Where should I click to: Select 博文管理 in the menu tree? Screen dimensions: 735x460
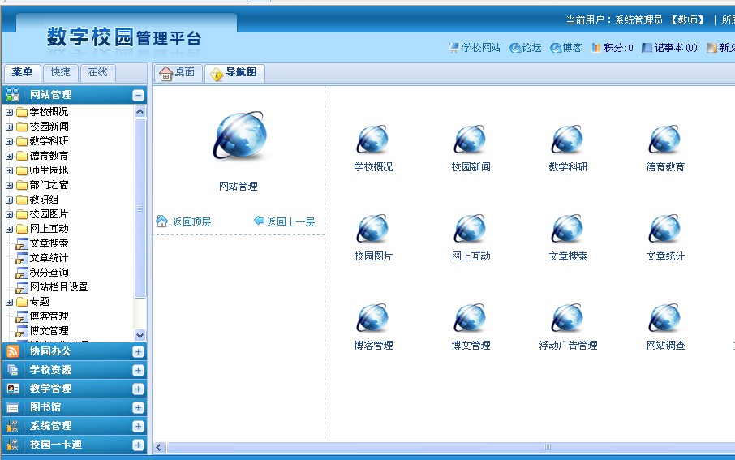49,331
